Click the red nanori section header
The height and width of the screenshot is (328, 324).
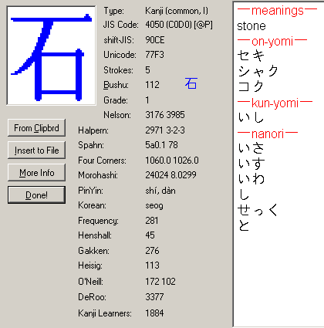[268, 134]
